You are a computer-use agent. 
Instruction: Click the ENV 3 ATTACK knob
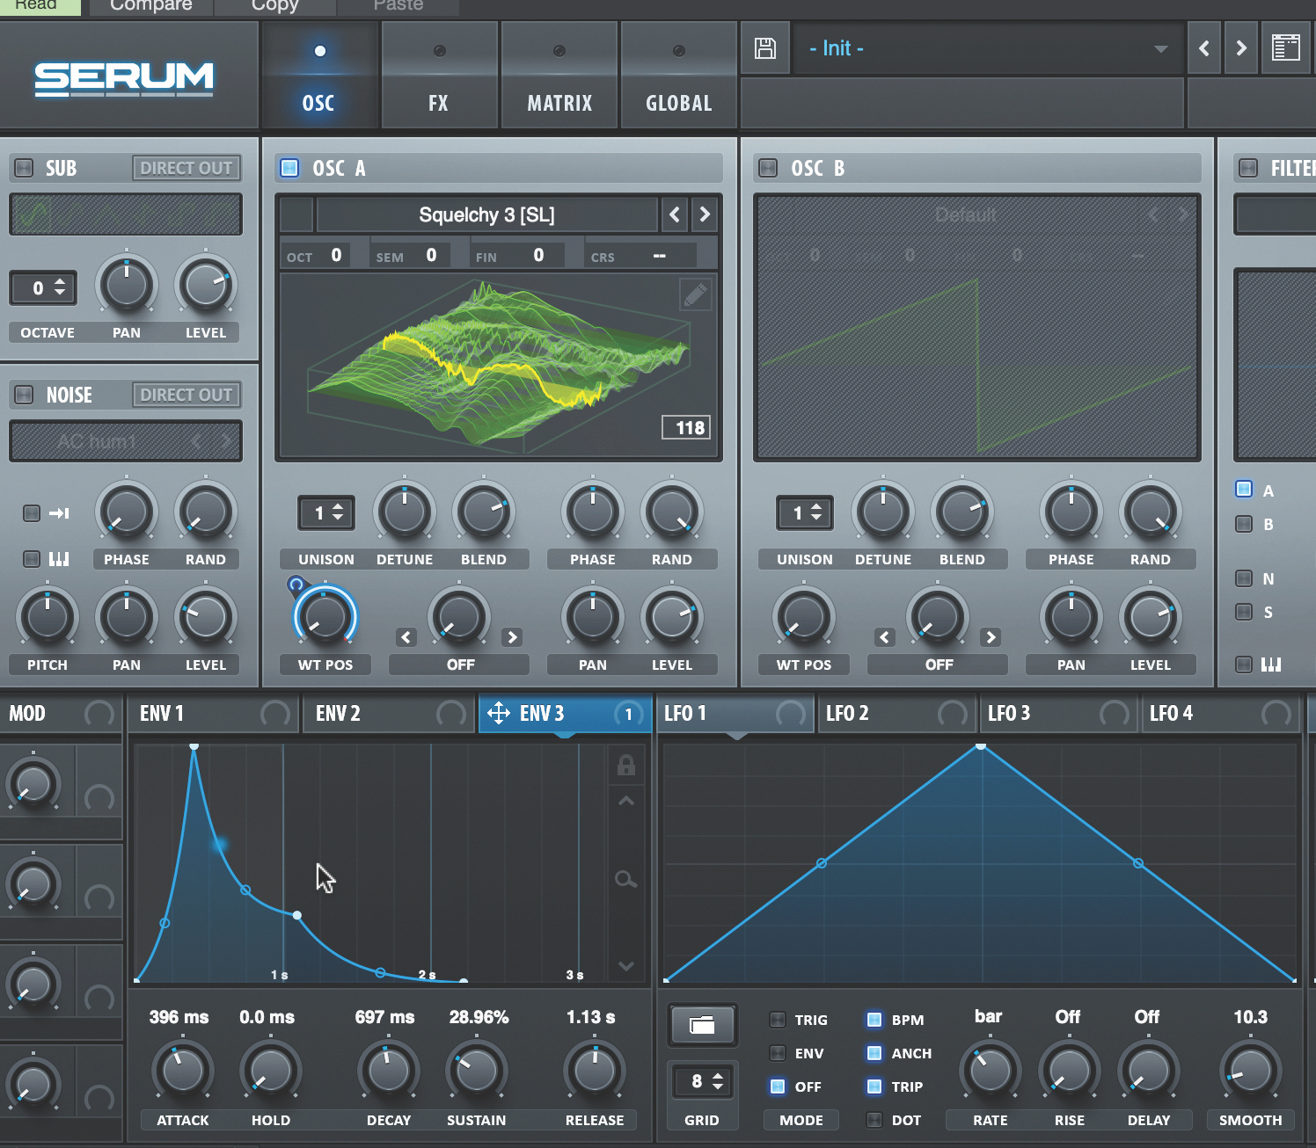(x=182, y=1070)
